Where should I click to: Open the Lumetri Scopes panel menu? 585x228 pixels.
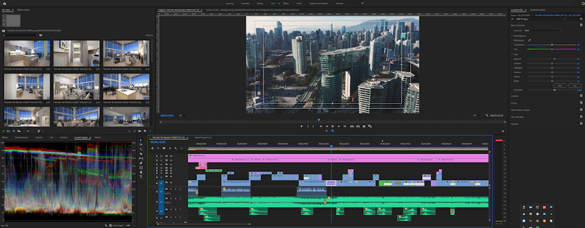[x=91, y=137]
